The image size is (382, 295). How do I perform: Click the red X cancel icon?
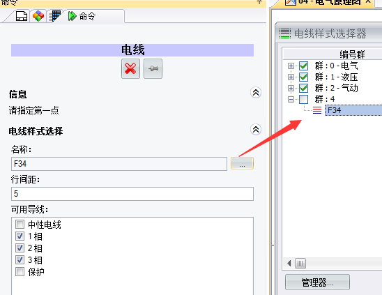(x=130, y=68)
